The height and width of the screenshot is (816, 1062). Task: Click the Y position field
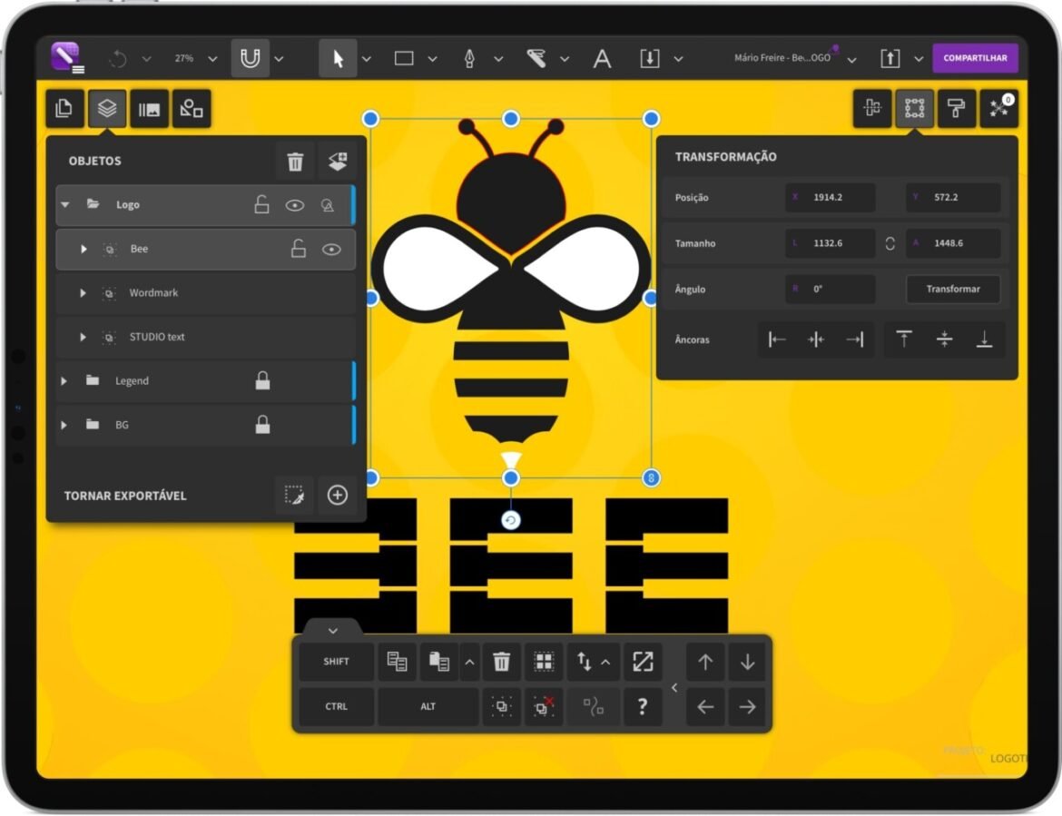[x=954, y=197]
